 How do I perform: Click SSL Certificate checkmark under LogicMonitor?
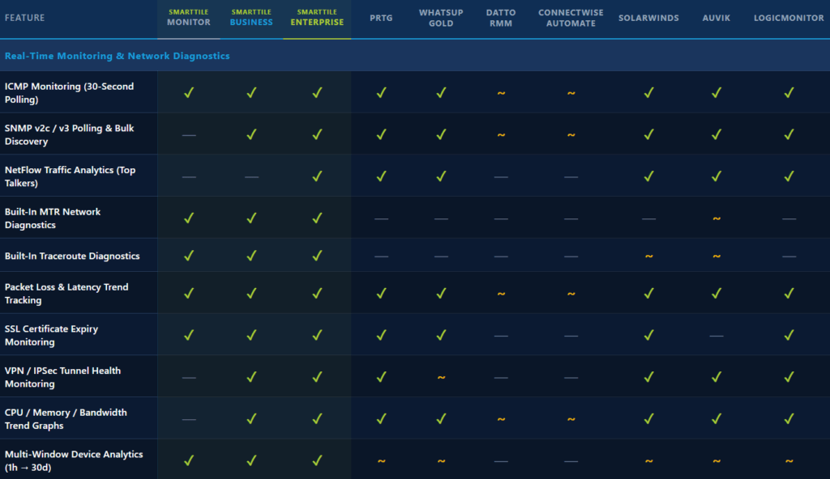[789, 335]
